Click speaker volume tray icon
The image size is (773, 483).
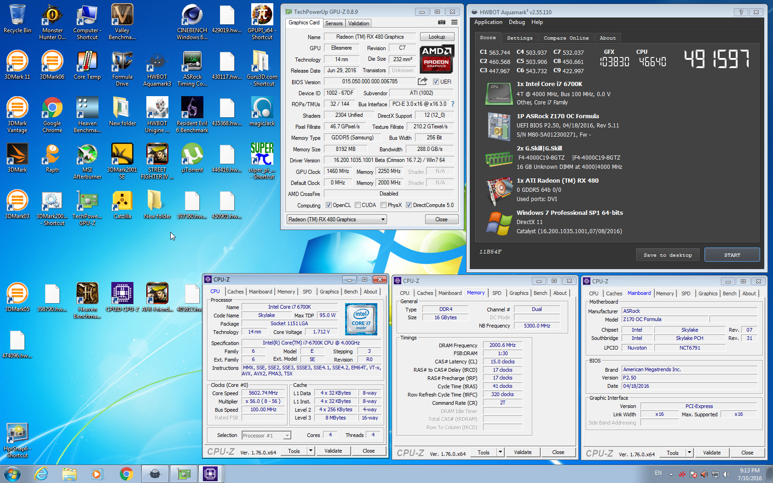pyautogui.click(x=726, y=474)
